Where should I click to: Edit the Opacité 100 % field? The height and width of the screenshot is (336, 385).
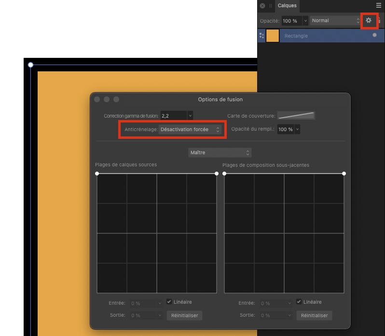(x=292, y=21)
